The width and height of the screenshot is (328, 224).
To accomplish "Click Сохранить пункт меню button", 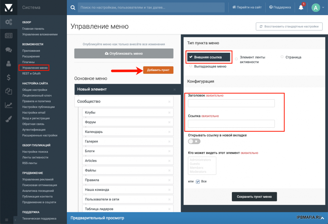I will [x=254, y=196].
